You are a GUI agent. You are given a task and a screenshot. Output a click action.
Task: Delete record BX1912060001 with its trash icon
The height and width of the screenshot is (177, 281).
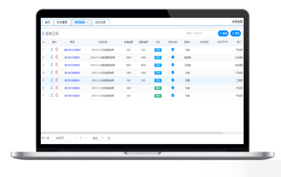coord(57,80)
